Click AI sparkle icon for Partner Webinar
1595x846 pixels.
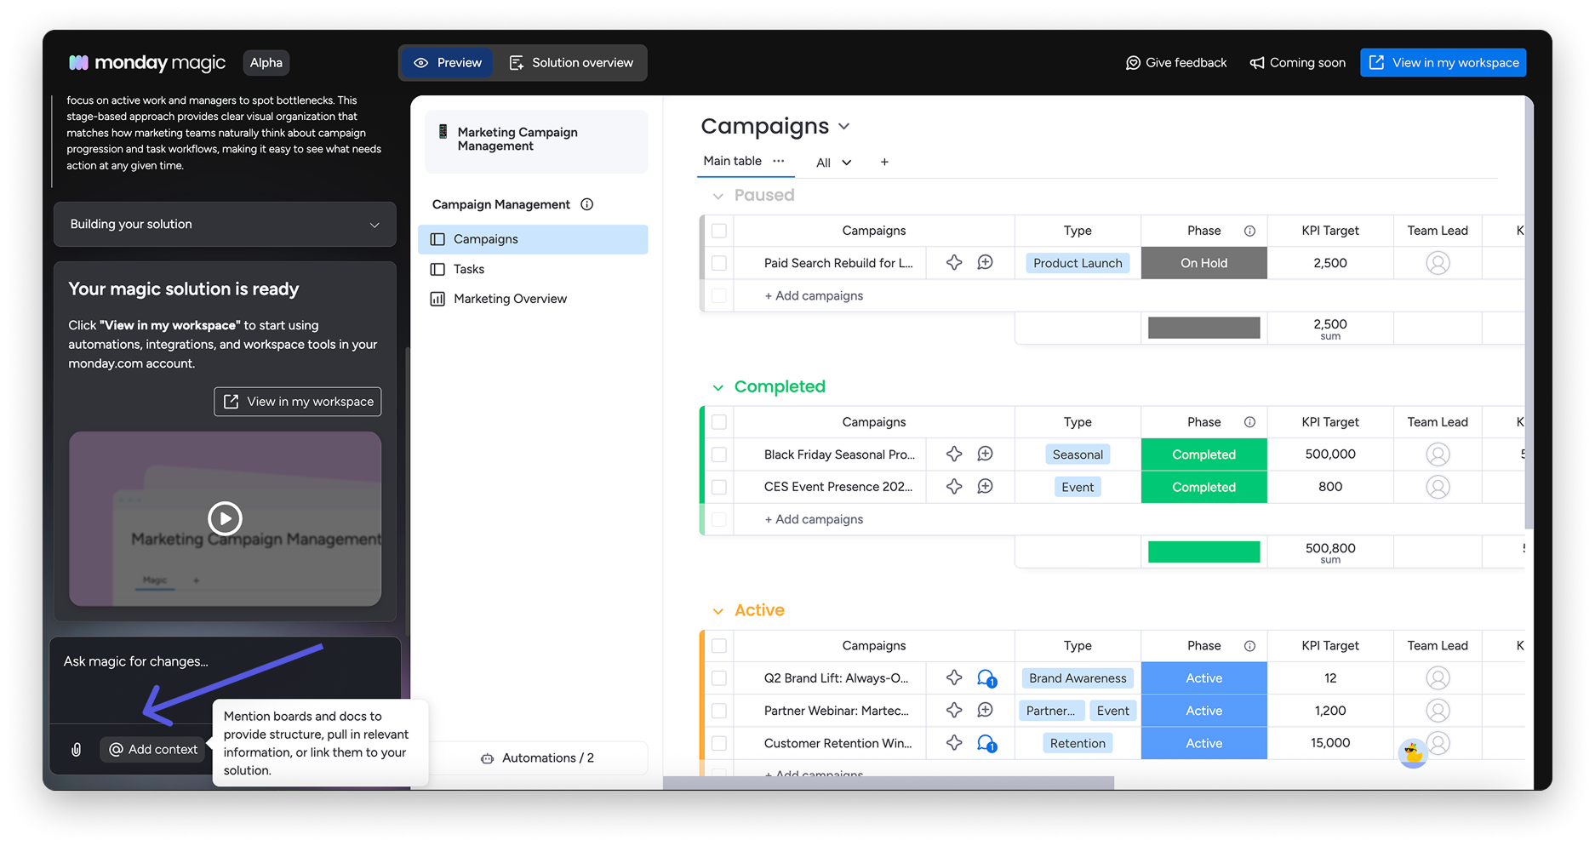[x=954, y=711]
